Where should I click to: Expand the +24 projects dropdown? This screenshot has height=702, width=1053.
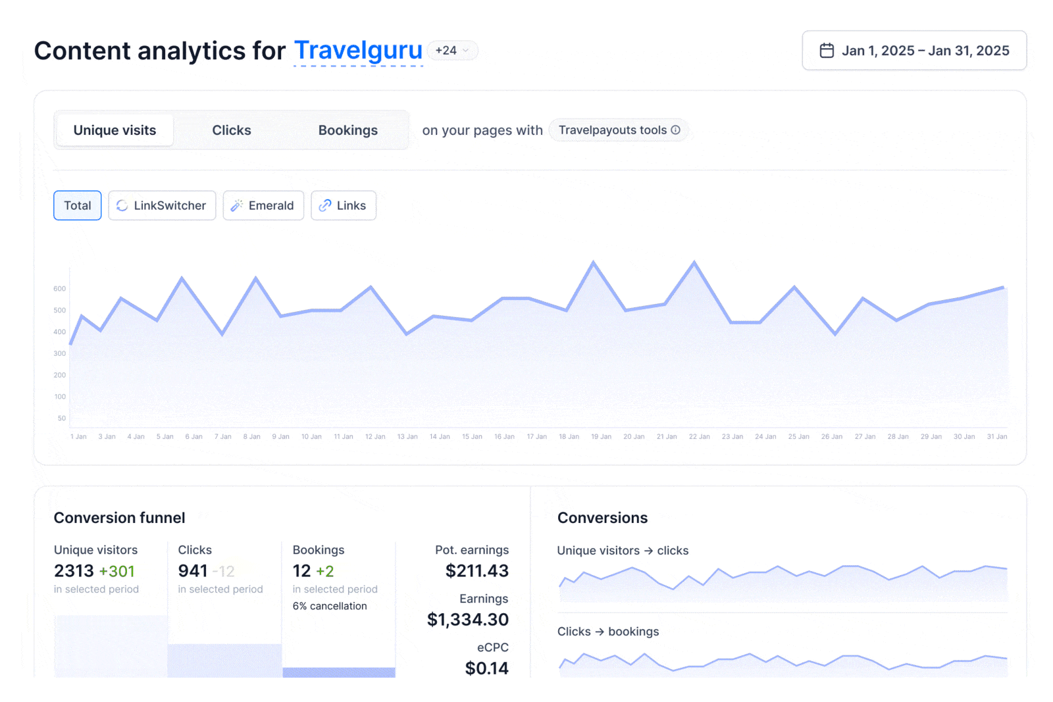(453, 51)
